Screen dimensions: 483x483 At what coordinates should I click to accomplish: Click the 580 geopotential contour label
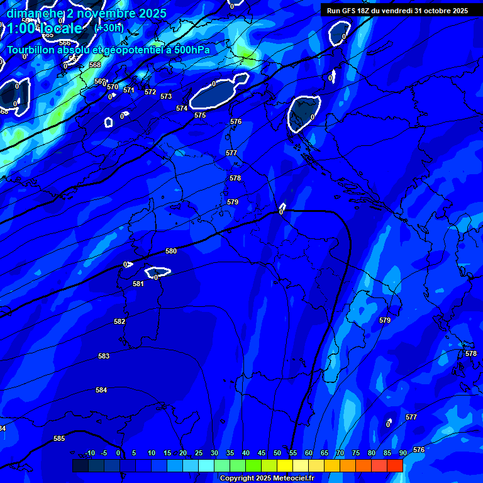pos(171,251)
